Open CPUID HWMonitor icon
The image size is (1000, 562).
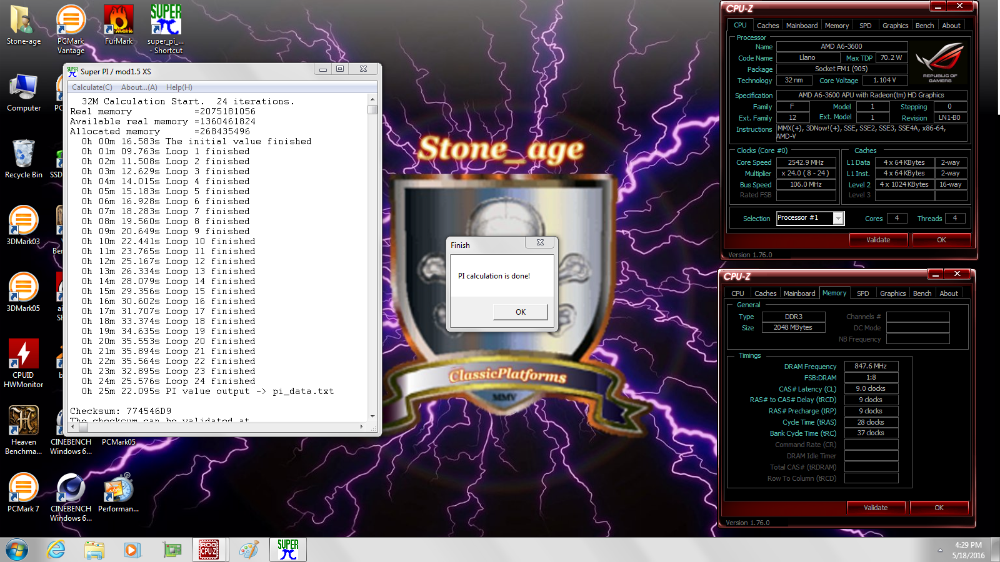[x=23, y=363]
